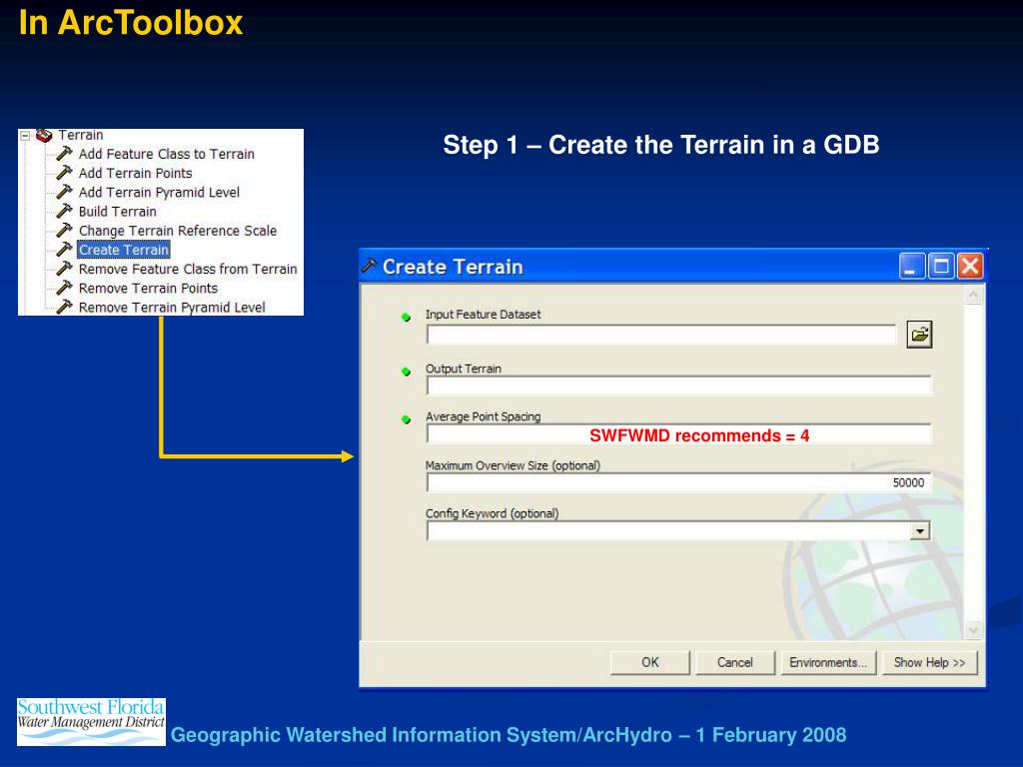Click Show Help button
The width and height of the screenshot is (1023, 767).
[x=930, y=663]
